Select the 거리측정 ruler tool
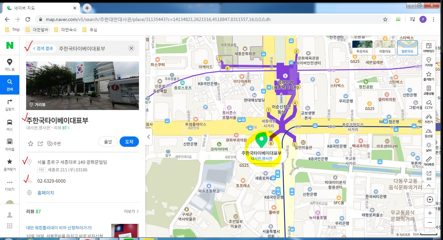Screen dimensions: 443x240 click(x=429, y=161)
